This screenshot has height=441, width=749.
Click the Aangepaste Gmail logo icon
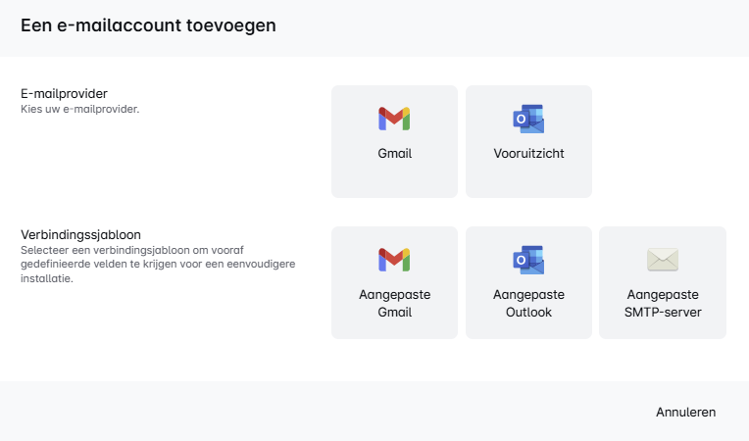[394, 260]
